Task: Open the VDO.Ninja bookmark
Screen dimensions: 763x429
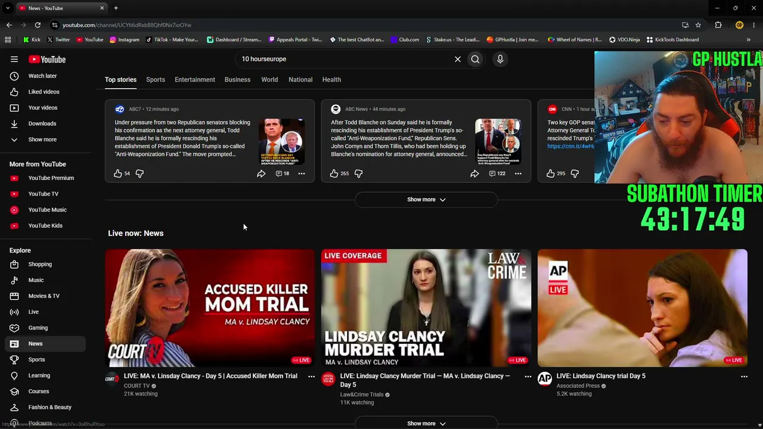Action: pyautogui.click(x=624, y=40)
